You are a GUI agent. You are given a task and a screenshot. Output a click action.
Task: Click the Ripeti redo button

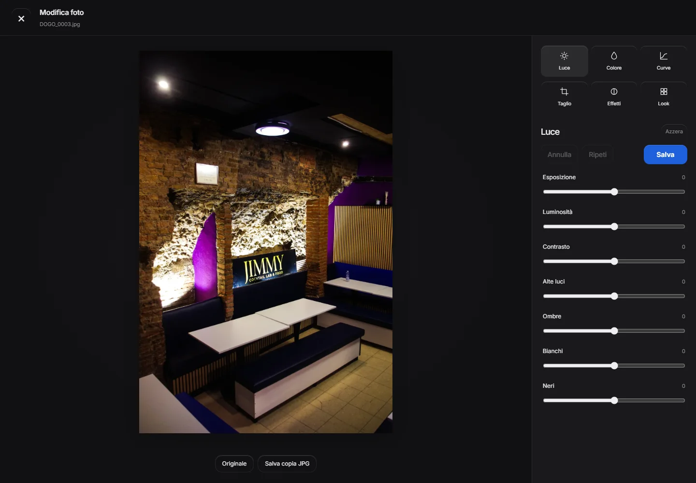tap(597, 155)
